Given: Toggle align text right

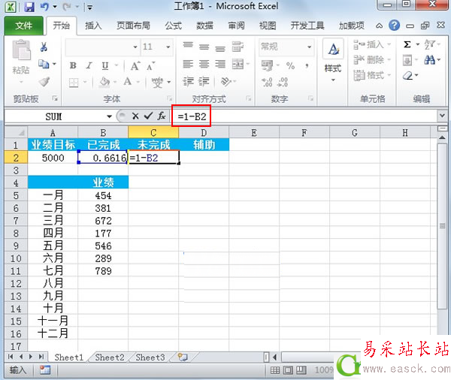Looking at the screenshot, I should (x=220, y=64).
